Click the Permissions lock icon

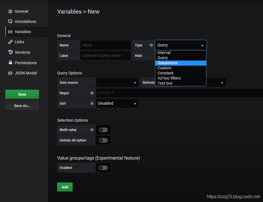10,63
